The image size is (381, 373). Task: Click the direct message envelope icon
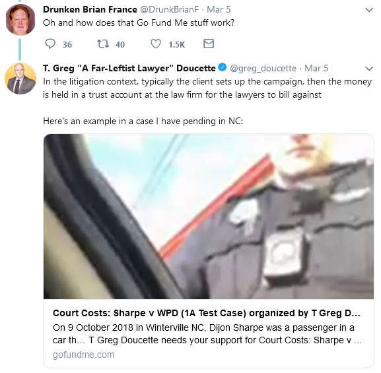(209, 44)
